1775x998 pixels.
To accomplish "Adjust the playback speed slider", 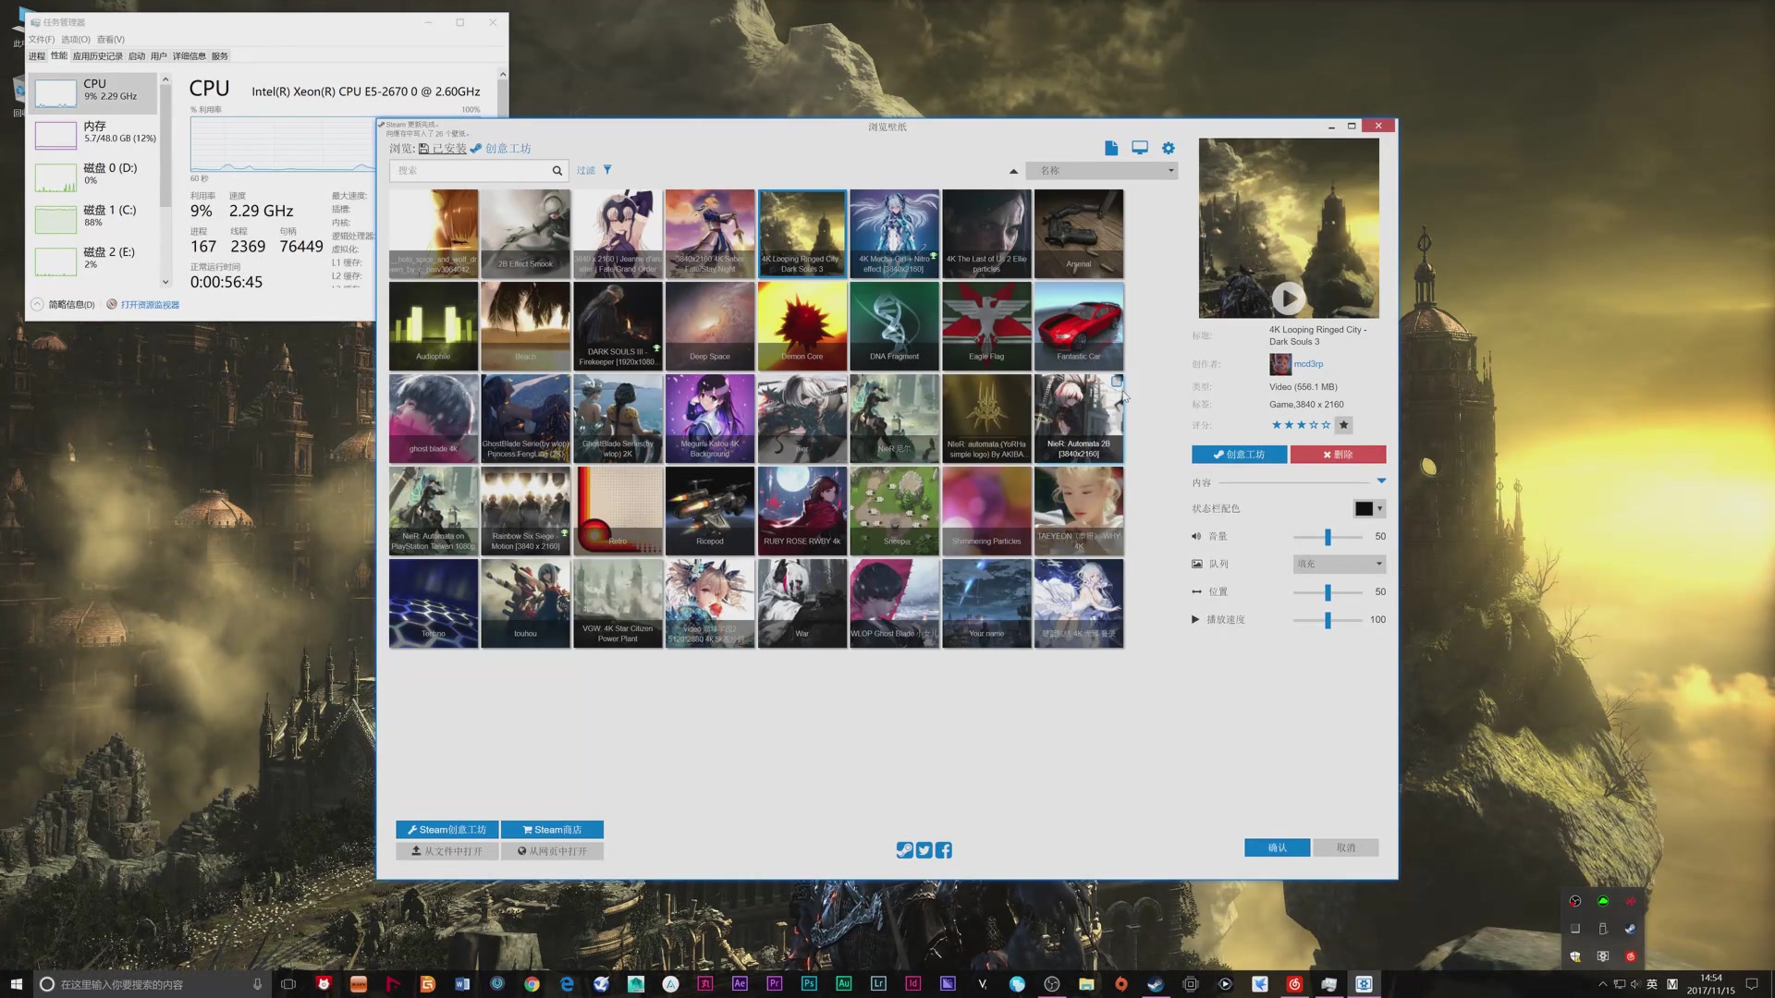I will [x=1328, y=620].
